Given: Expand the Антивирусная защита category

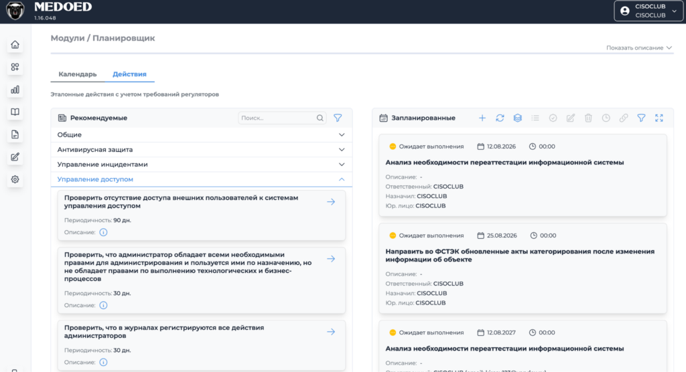Looking at the screenshot, I should tap(201, 149).
